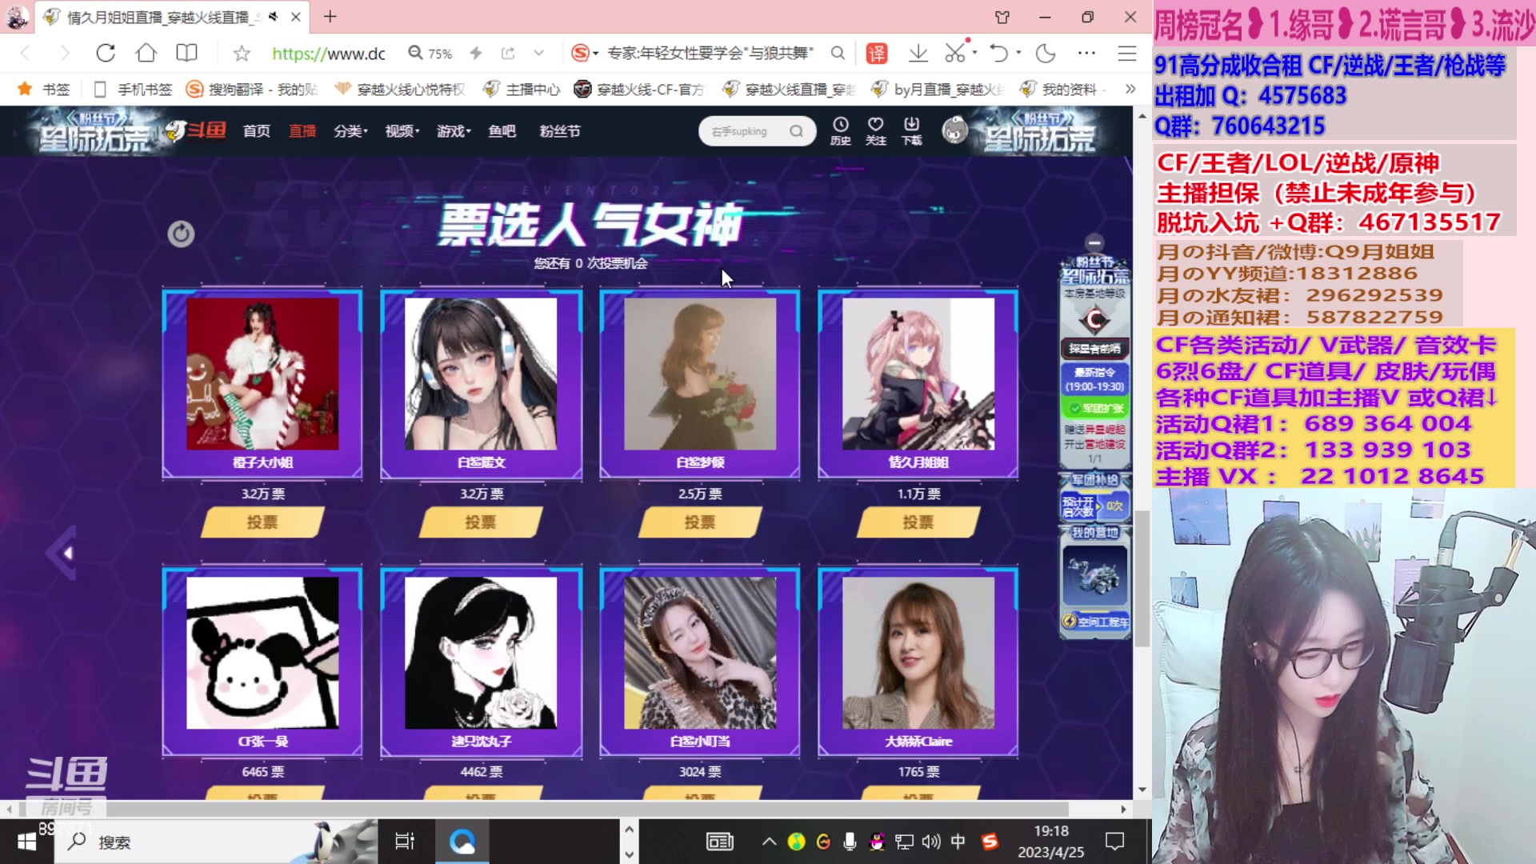Open the 书签 bookmarks folder
The width and height of the screenshot is (1536, 864).
coord(44,90)
